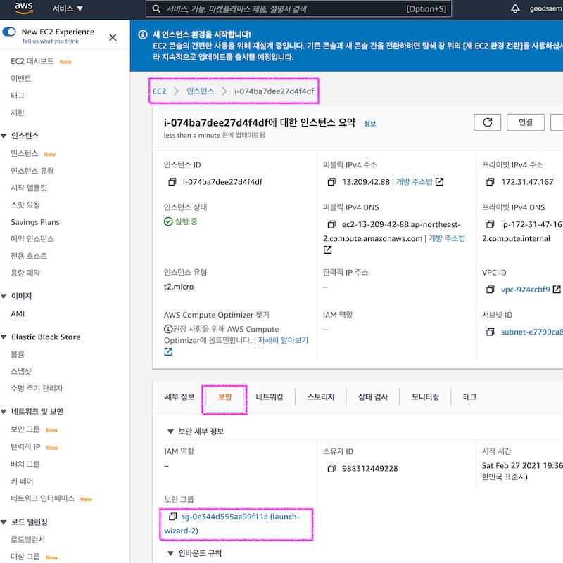Viewport: 563px width, 563px height.
Task: Collapse the Elastic Block Store section
Action: pos(4,337)
